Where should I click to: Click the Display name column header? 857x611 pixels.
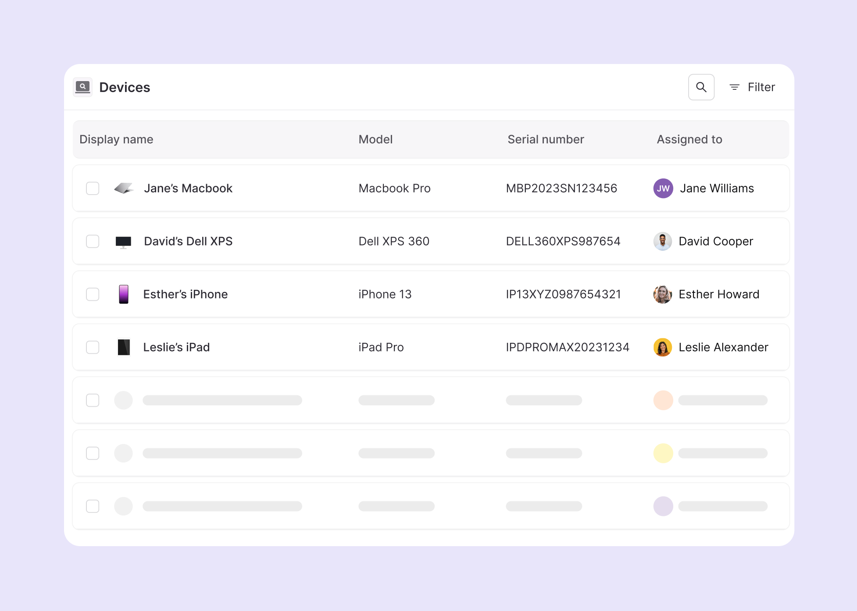116,139
